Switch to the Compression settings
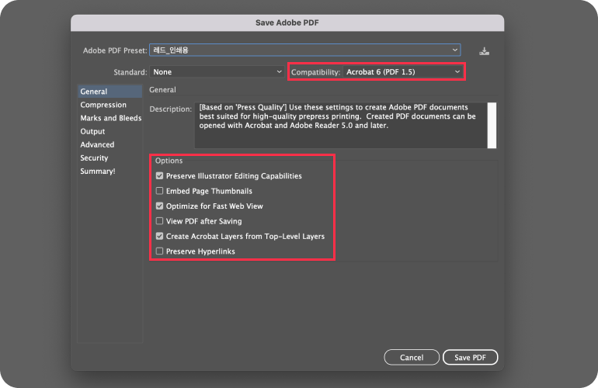 (x=103, y=105)
